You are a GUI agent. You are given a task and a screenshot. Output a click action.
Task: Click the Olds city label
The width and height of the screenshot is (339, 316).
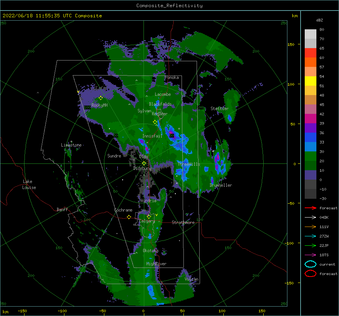tap(144, 157)
